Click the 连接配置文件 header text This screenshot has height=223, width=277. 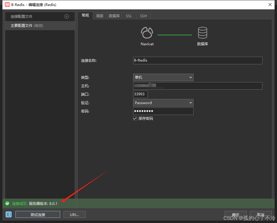click(21, 17)
